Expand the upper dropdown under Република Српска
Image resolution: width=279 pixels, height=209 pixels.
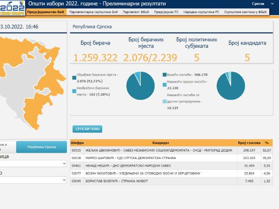(x=33, y=163)
